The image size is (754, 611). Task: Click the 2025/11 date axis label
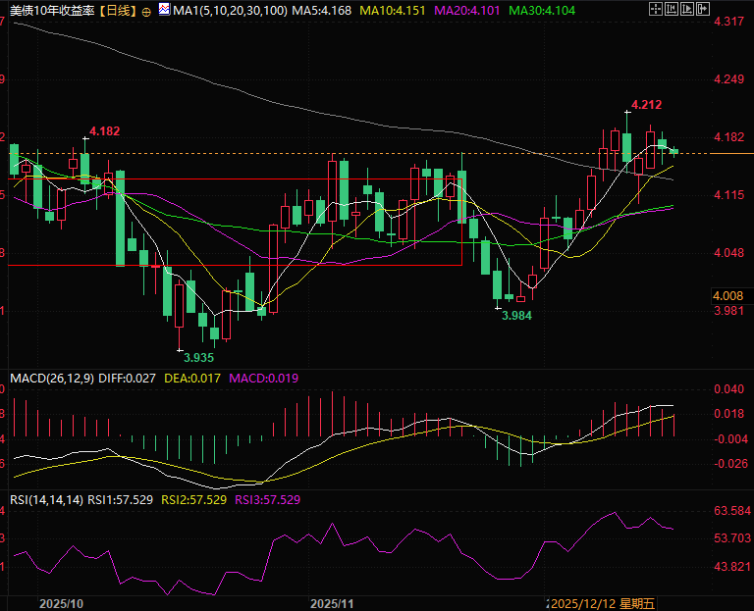[x=332, y=604]
